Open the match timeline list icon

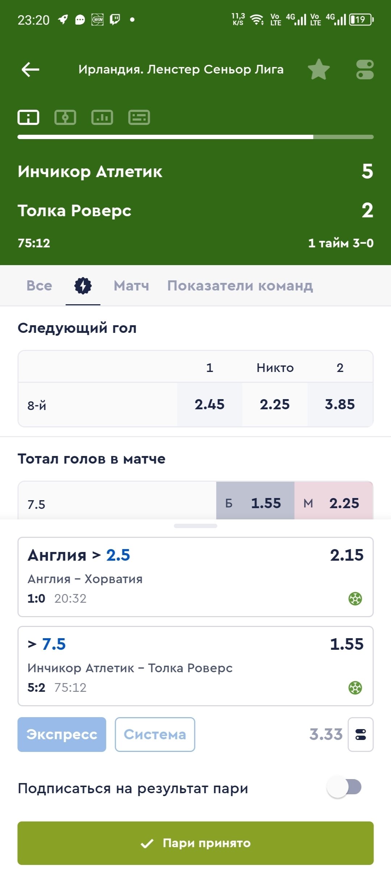coord(139,117)
